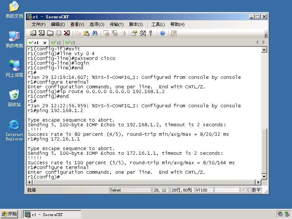The image size is (292, 219).
Task: Click the 开始 Start button
Action: pyautogui.click(x=9, y=214)
